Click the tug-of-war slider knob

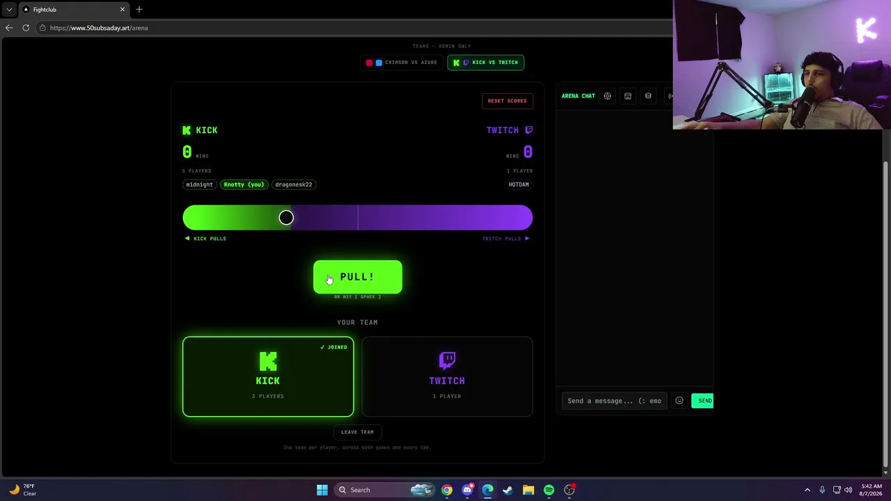click(286, 218)
